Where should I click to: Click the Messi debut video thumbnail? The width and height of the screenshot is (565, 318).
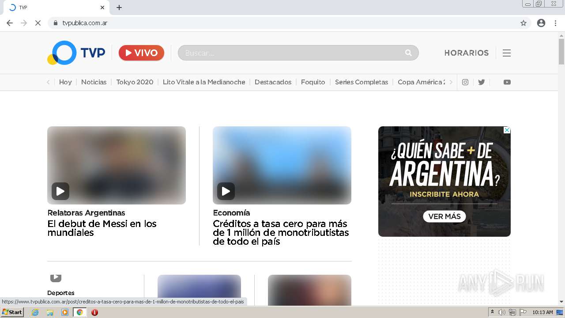117,165
